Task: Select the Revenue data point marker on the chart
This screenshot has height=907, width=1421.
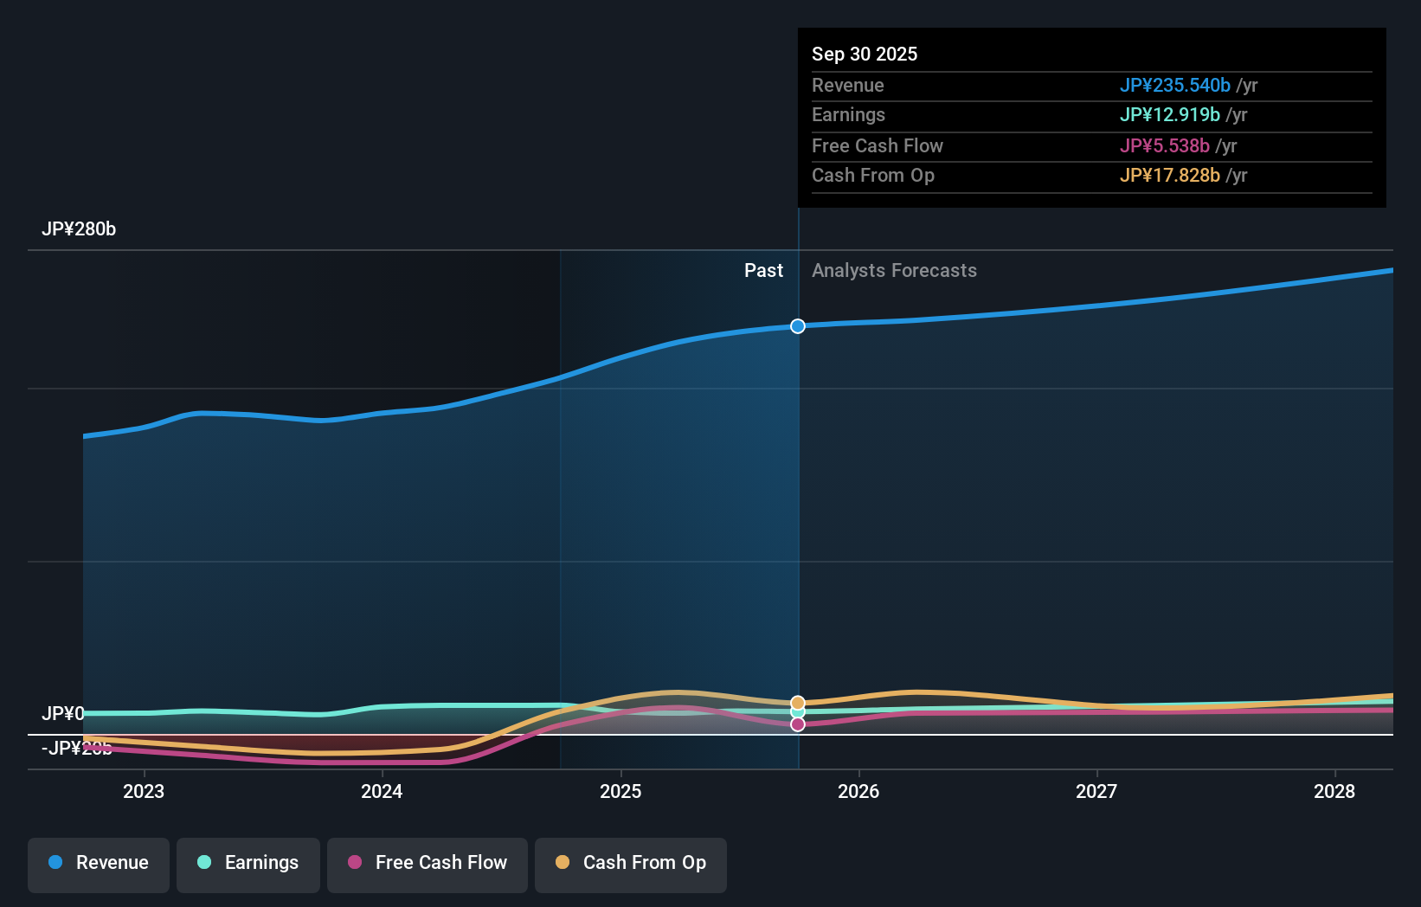Action: click(797, 326)
